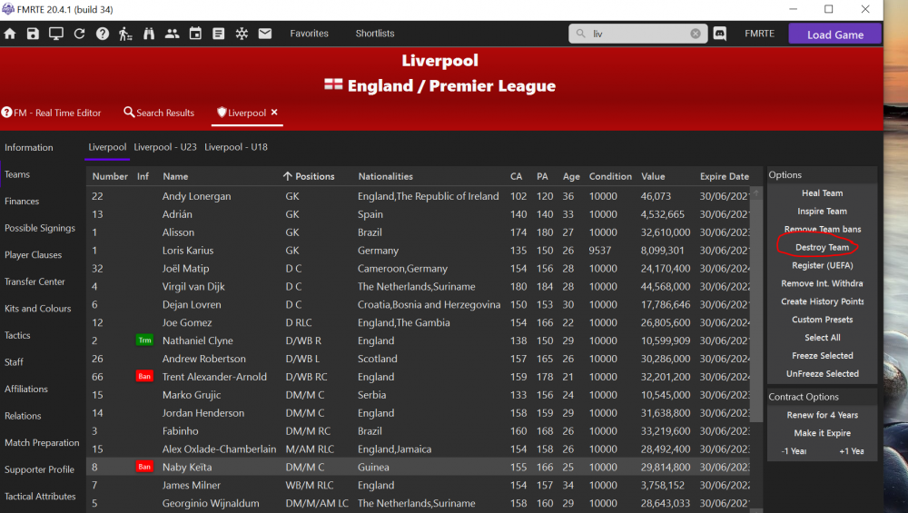Viewport: 908px width, 513px height.
Task: Open the Favorites menu
Action: (310, 34)
